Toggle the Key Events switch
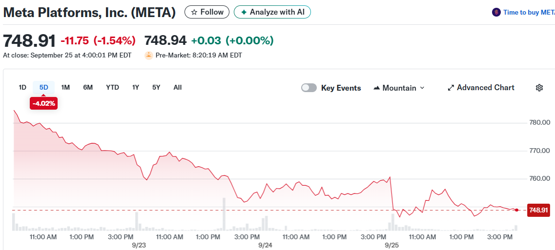This screenshot has height=250, width=555. pos(308,88)
